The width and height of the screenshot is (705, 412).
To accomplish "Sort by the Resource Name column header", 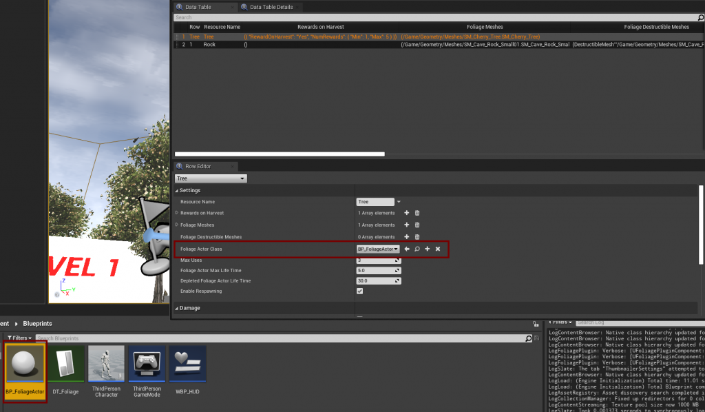I will click(x=222, y=27).
